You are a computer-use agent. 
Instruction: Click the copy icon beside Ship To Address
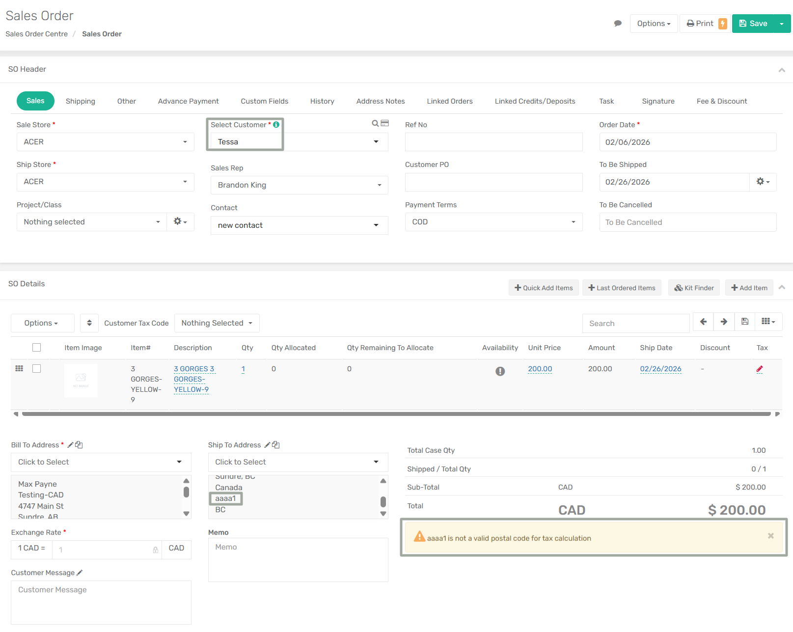point(276,445)
